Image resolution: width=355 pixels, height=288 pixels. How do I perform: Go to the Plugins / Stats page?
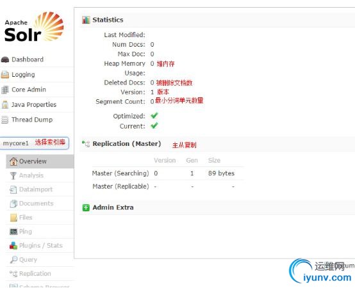coord(40,246)
